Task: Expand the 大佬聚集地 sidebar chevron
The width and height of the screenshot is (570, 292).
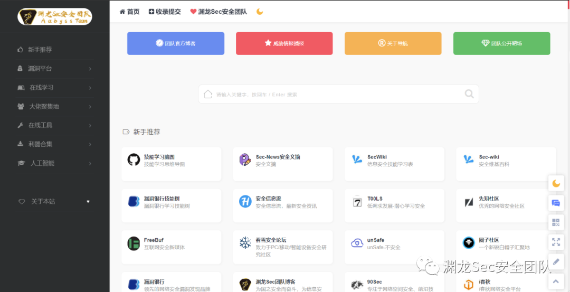Action: (90, 107)
